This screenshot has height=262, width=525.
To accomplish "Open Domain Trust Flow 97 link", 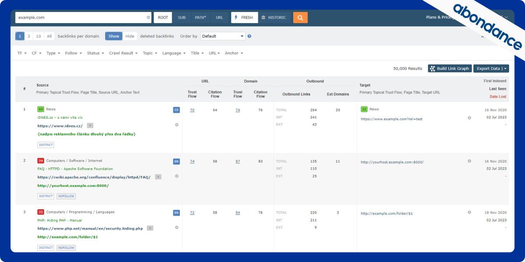I will click(x=238, y=162).
